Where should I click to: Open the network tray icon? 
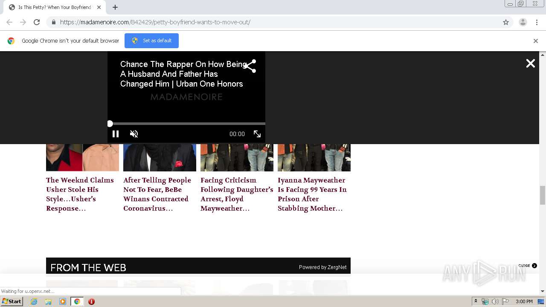click(485, 301)
